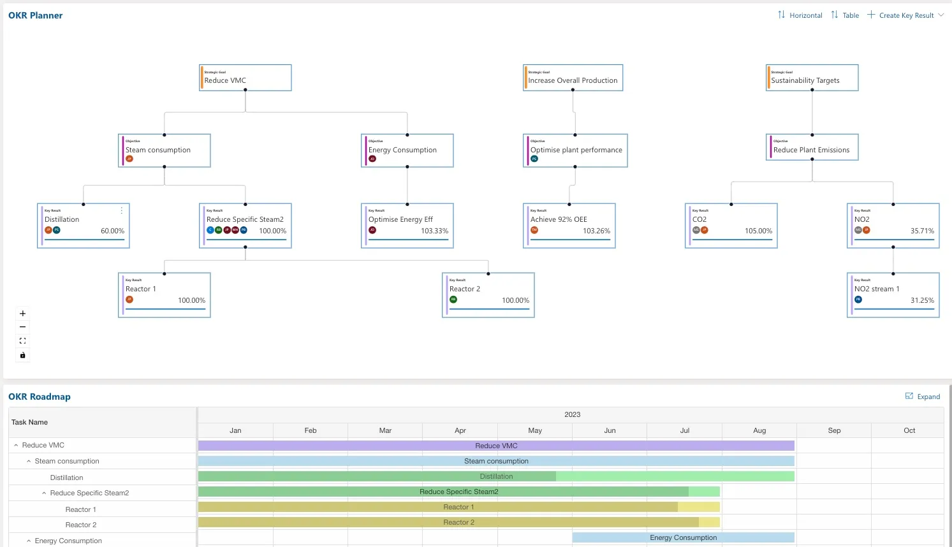Select the Reduce VMC strategic goal card
This screenshot has height=547, width=952.
[245, 78]
